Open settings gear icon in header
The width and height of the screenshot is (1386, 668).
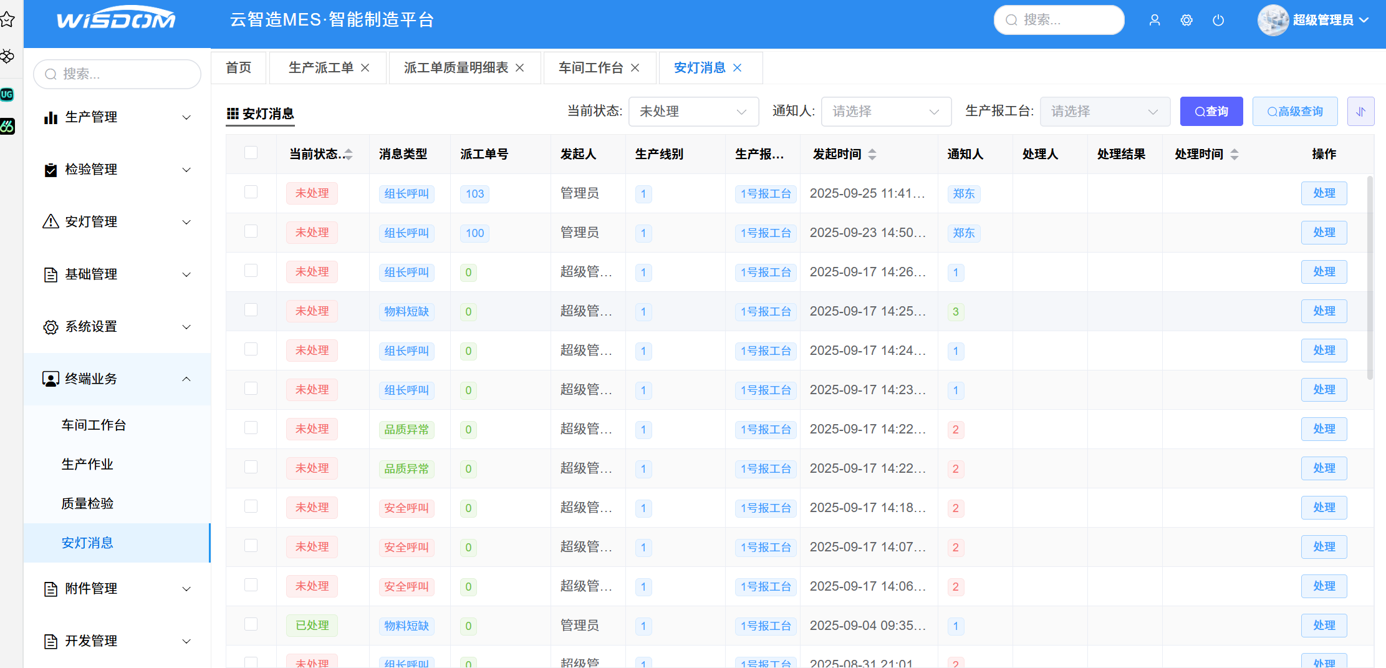pyautogui.click(x=1186, y=20)
